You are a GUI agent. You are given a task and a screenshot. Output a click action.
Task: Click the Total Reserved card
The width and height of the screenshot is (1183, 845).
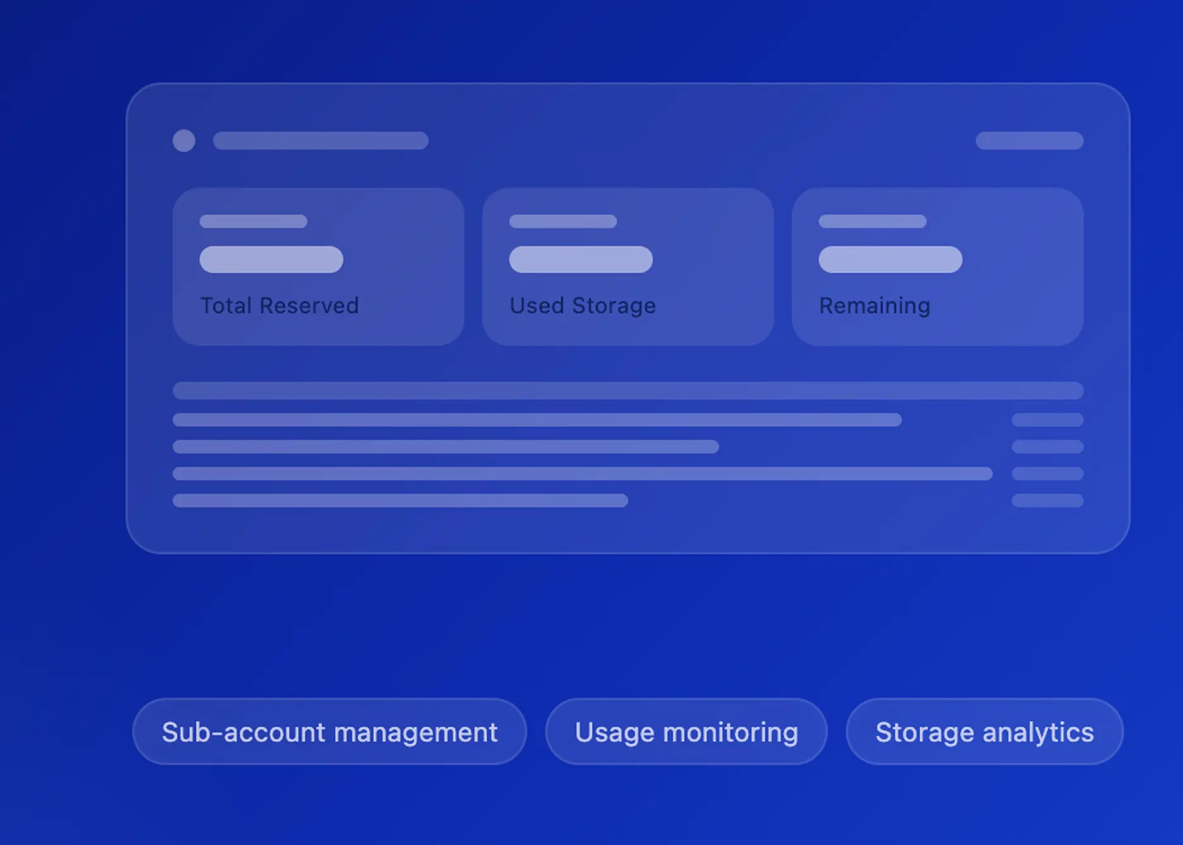[x=318, y=267]
